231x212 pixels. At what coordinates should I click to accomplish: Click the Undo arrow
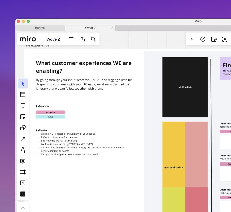pos(23,208)
